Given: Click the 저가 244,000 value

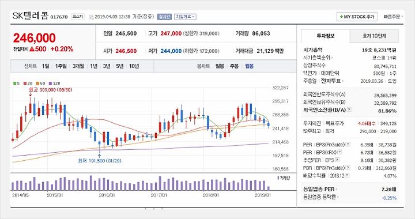Looking at the screenshot, I should click(x=171, y=51).
